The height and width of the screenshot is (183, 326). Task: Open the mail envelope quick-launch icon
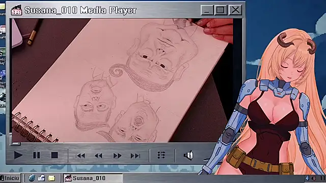(51, 178)
